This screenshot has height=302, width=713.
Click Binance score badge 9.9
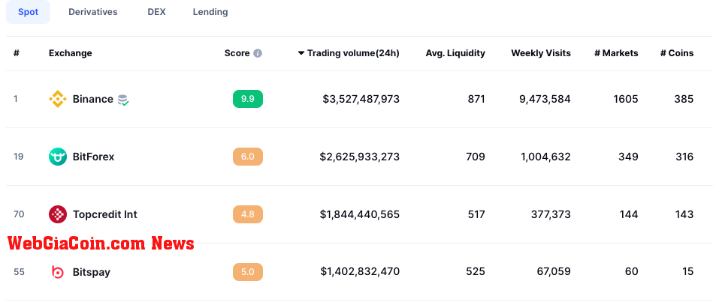tap(248, 99)
